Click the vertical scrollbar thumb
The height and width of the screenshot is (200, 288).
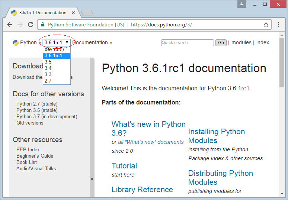point(282,62)
